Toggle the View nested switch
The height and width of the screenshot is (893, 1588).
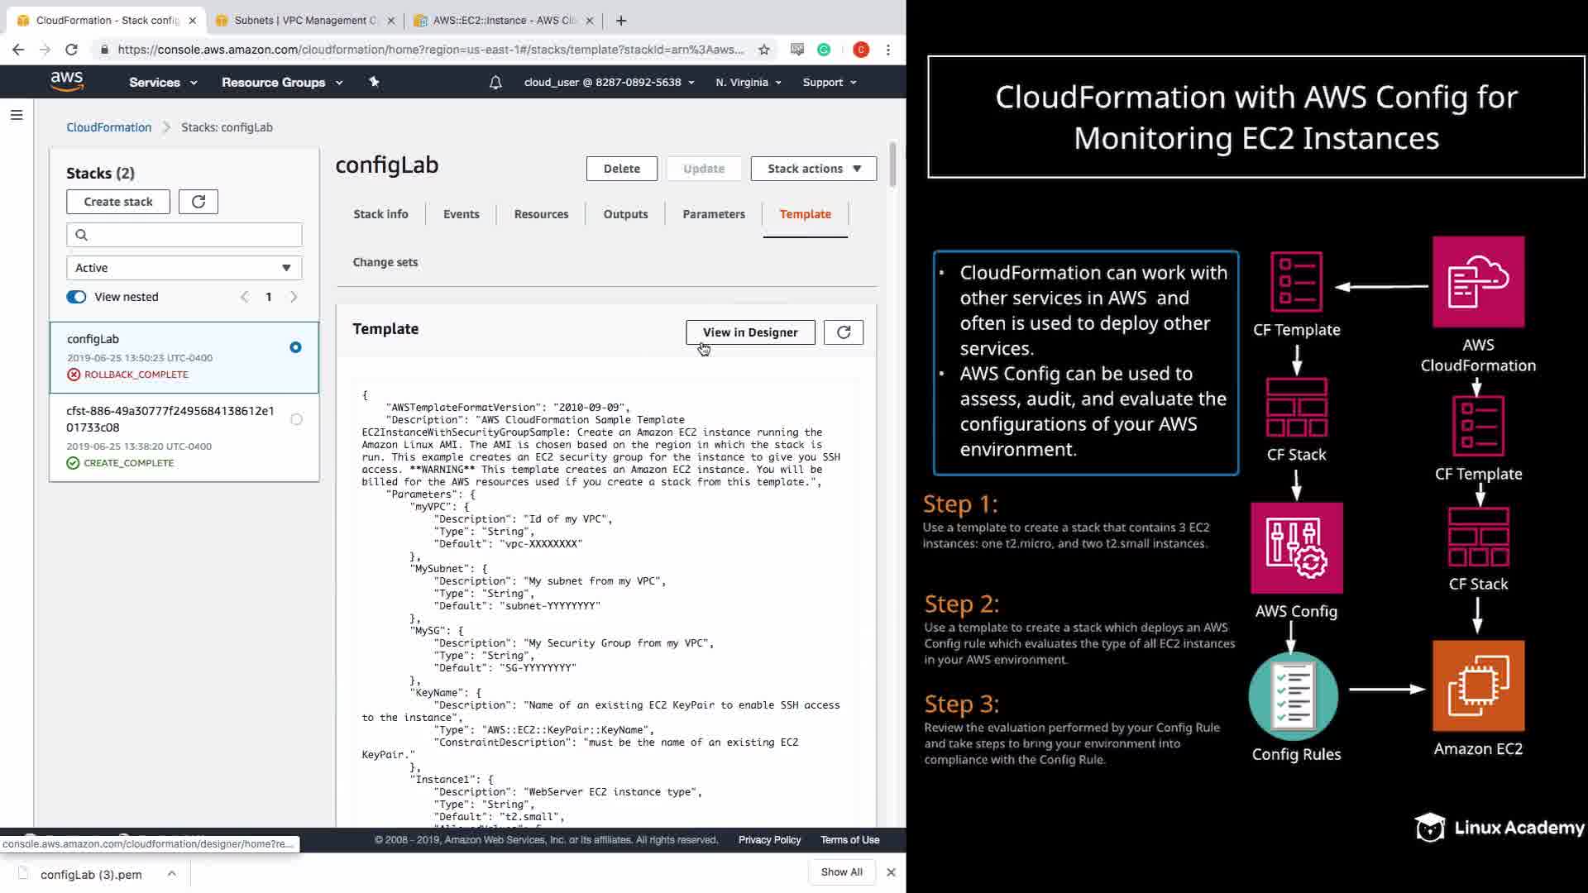[x=76, y=297]
